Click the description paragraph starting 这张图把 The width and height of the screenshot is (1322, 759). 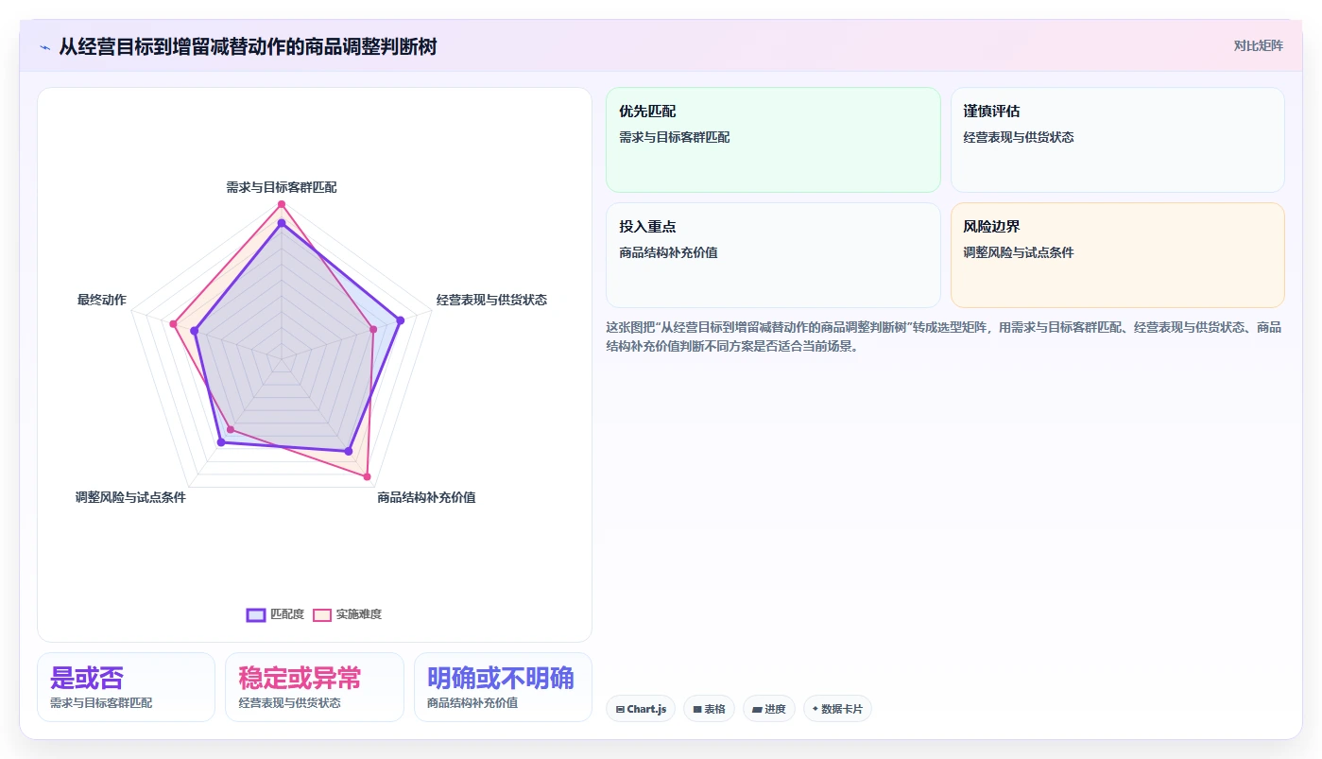tap(944, 336)
